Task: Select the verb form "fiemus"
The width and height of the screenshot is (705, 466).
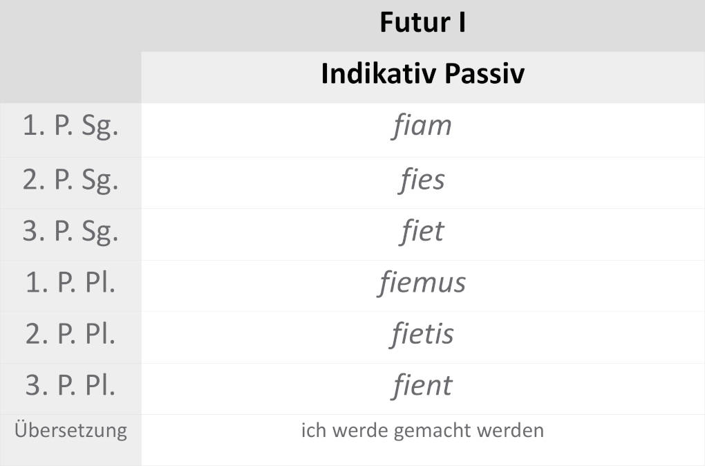Action: 422,283
